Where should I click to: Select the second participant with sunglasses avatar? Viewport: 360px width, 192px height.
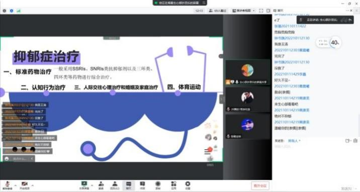[x=247, y=100]
